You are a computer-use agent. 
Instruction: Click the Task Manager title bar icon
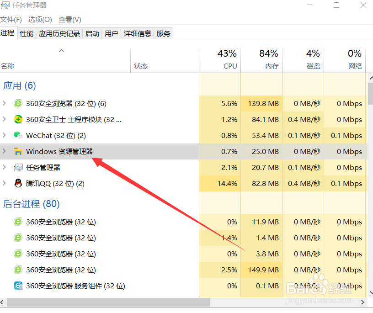(5, 5)
